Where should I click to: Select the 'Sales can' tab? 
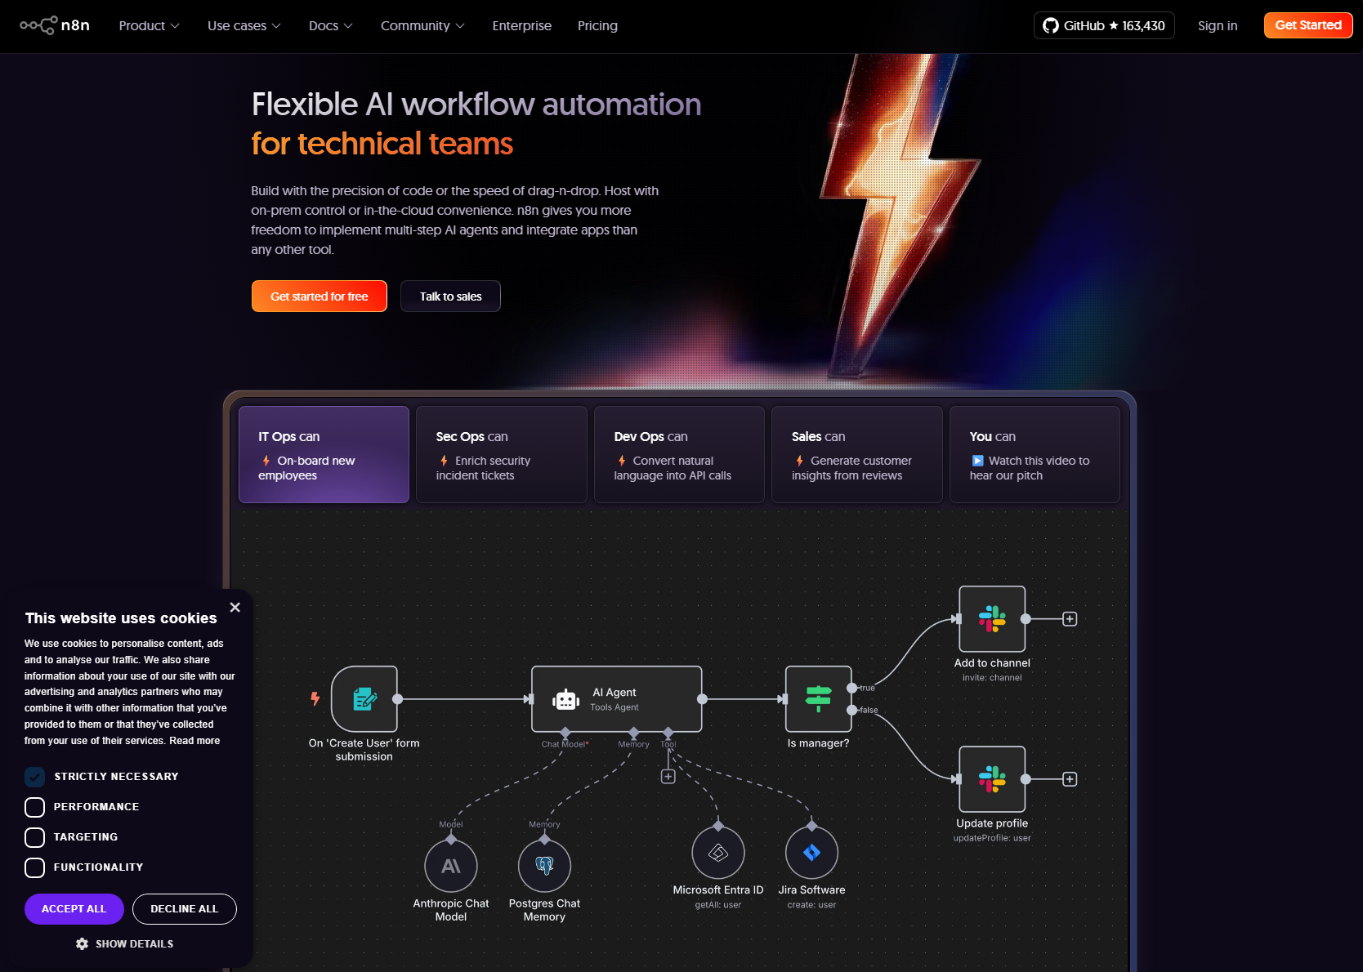857,454
